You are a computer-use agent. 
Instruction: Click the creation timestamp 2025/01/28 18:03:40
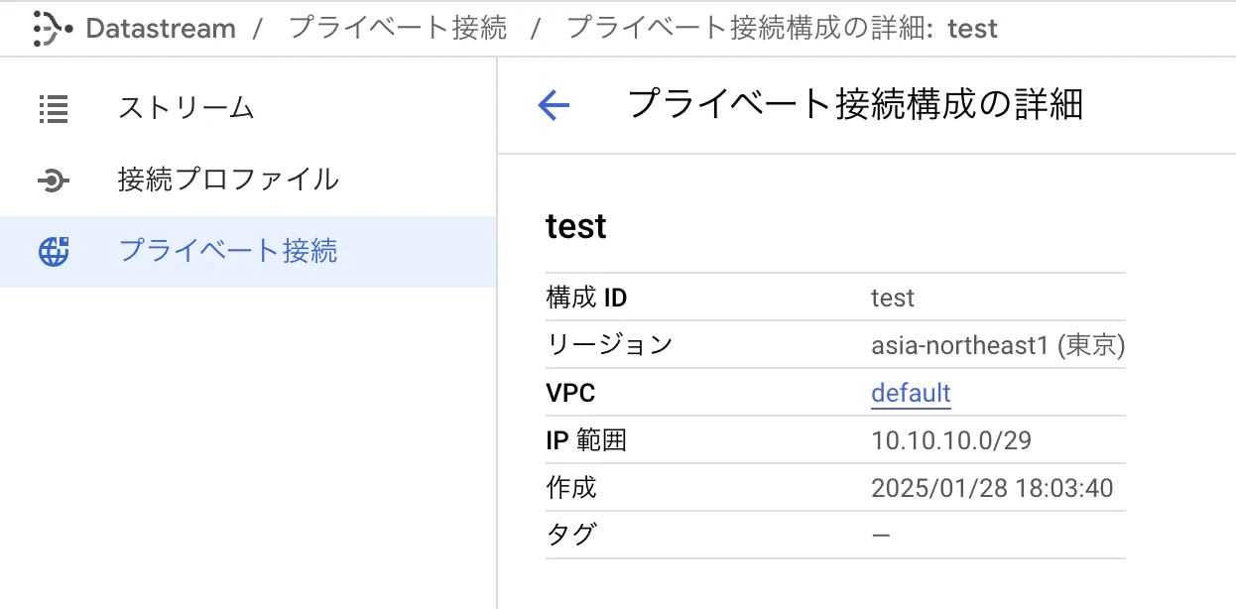(x=992, y=488)
